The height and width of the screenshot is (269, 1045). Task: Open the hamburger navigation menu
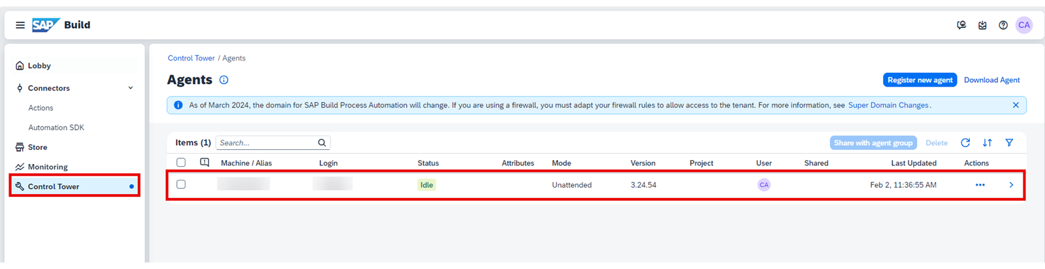(x=20, y=25)
